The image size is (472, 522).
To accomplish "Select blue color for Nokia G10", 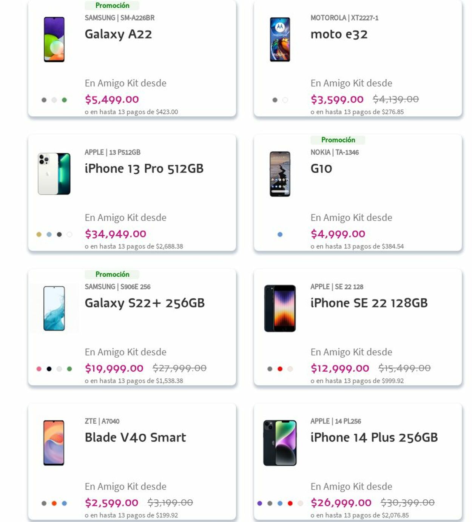I will (x=280, y=235).
